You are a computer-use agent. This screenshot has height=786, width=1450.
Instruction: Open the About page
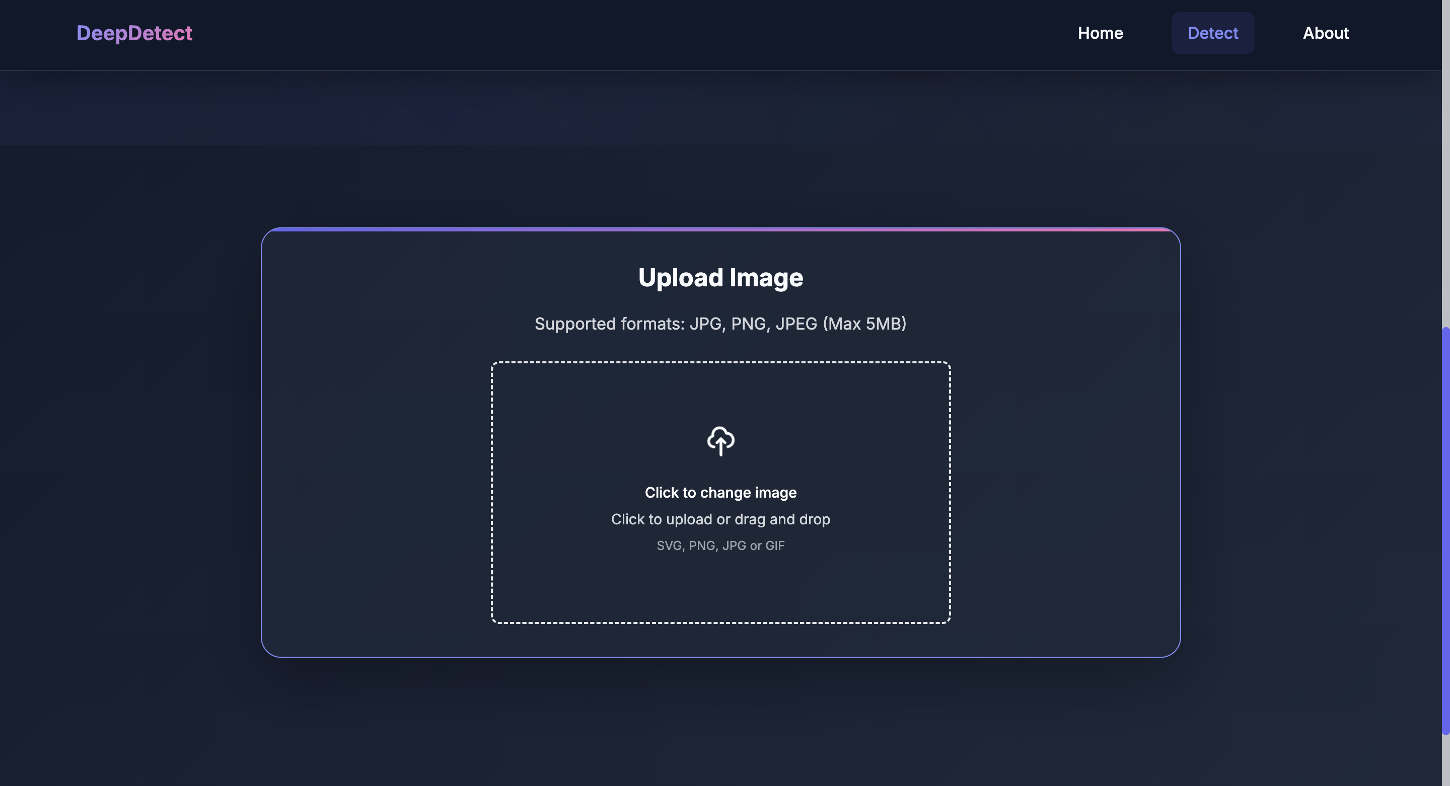point(1326,33)
